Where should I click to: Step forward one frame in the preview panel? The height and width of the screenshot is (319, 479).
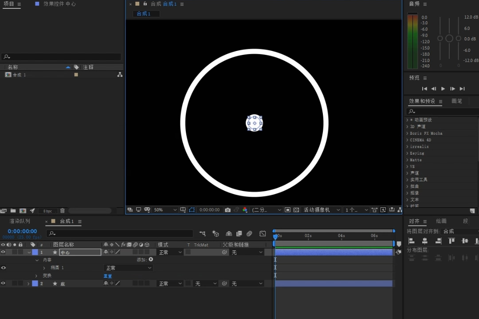[452, 89]
